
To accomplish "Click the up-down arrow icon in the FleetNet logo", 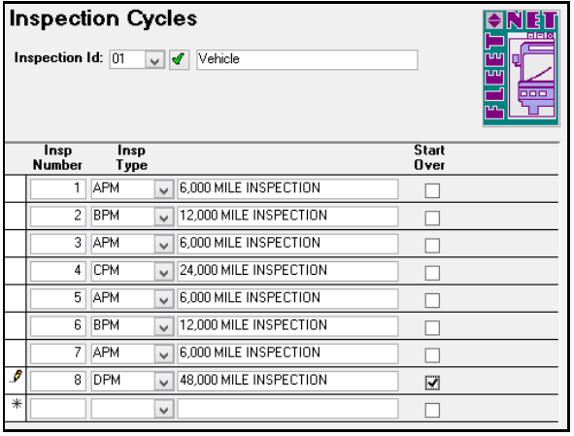I will (x=494, y=20).
